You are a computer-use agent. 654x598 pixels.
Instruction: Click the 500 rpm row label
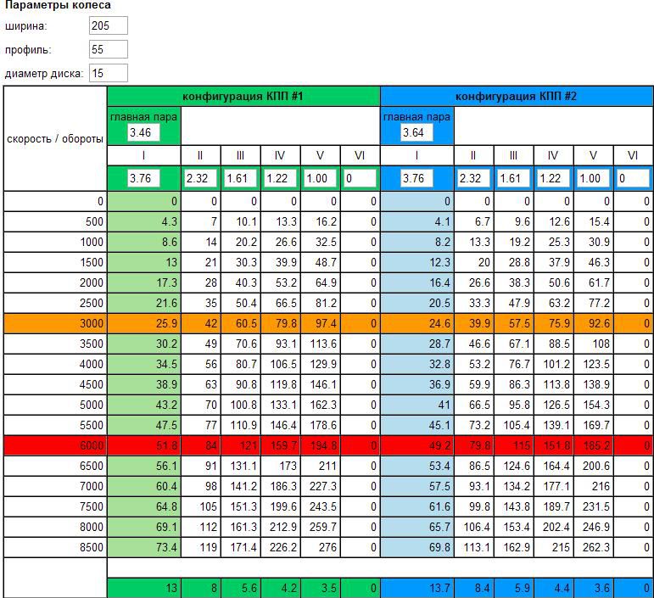pos(55,221)
